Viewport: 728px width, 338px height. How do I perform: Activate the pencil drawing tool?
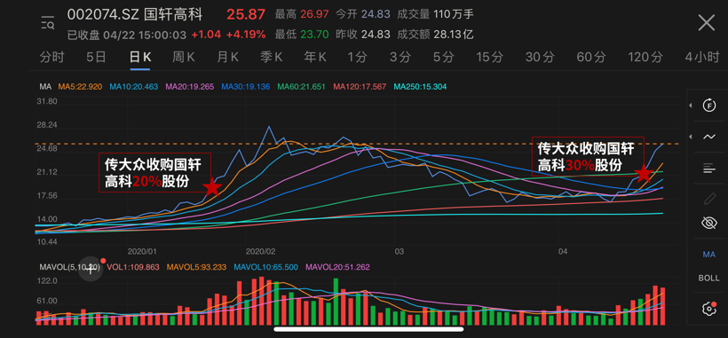pos(709,199)
